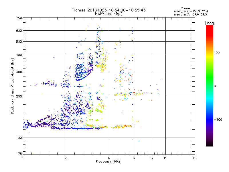Viewport: 229px width, 172px height.
Task: Click the 'RwPretec (8p)' subtitle
Action: click(x=108, y=14)
